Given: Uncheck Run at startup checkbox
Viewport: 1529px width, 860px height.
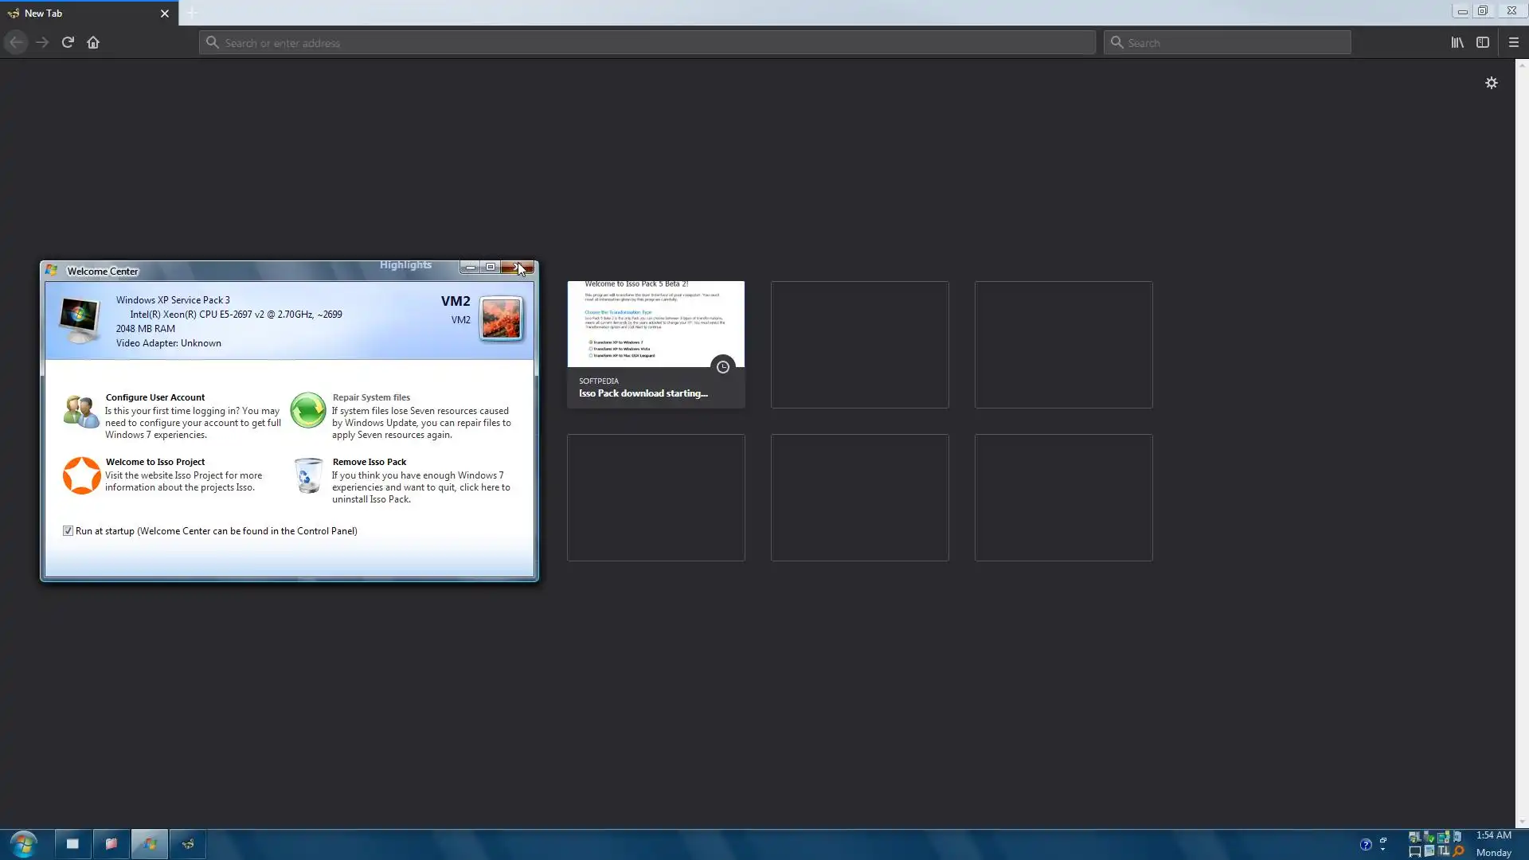Looking at the screenshot, I should point(68,531).
